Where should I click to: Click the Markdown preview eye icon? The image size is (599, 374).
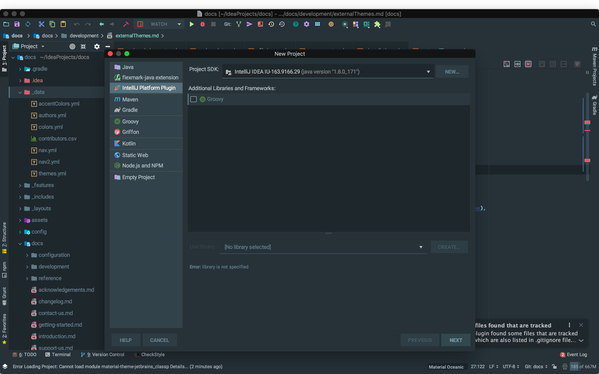coord(517,64)
